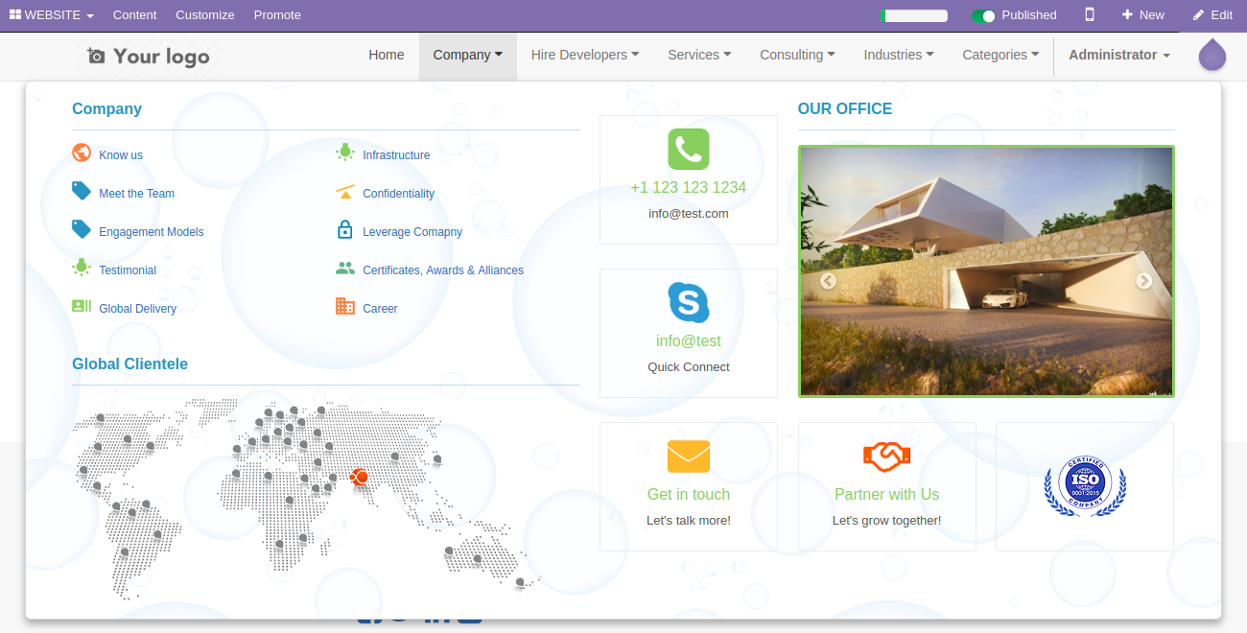Viewport: 1247px width, 633px height.
Task: Click the Quick Connect text
Action: coord(689,366)
